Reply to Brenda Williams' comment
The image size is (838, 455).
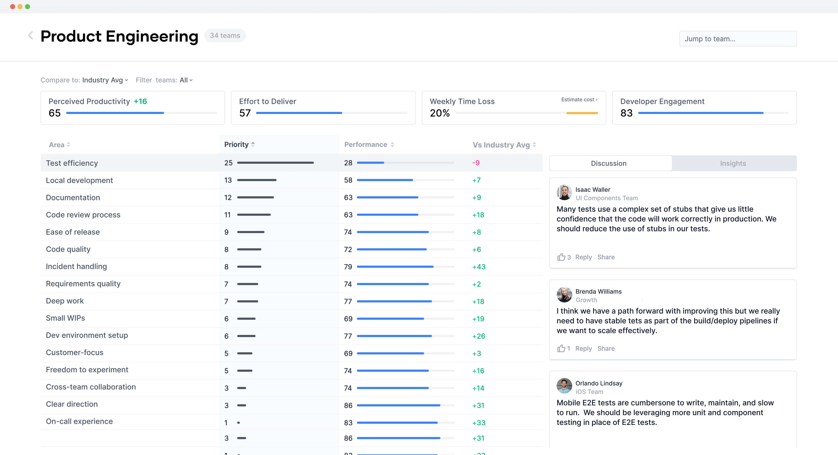(x=584, y=348)
